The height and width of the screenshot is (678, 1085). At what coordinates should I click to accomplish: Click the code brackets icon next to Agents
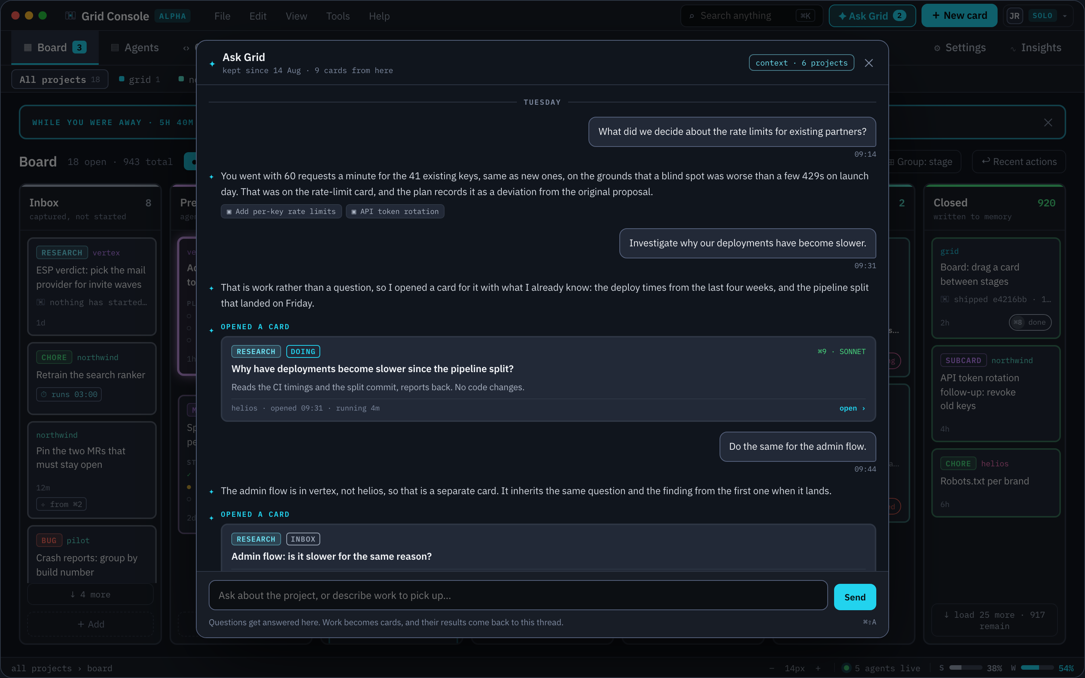(x=186, y=48)
